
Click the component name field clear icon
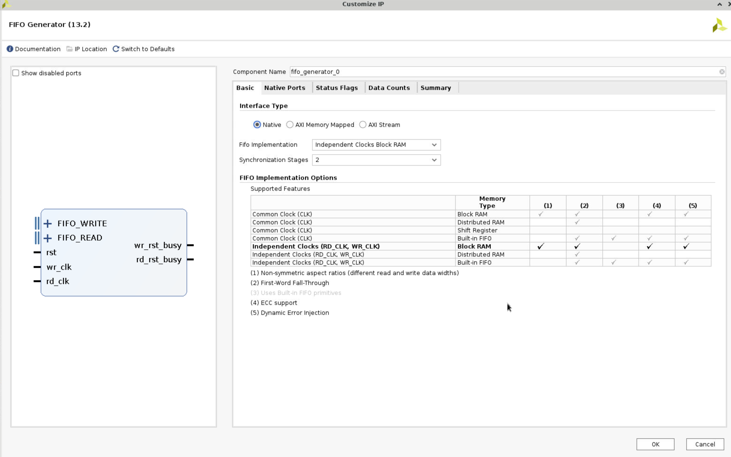click(722, 71)
